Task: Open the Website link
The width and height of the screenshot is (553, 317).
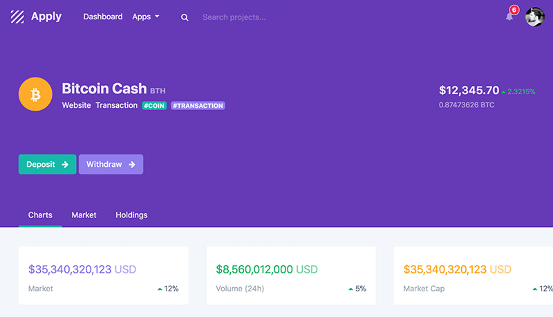Action: 76,105
